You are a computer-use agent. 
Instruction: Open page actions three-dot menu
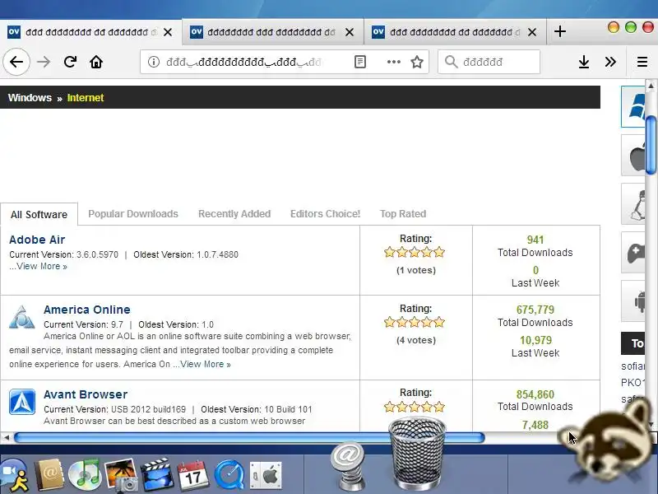(394, 63)
